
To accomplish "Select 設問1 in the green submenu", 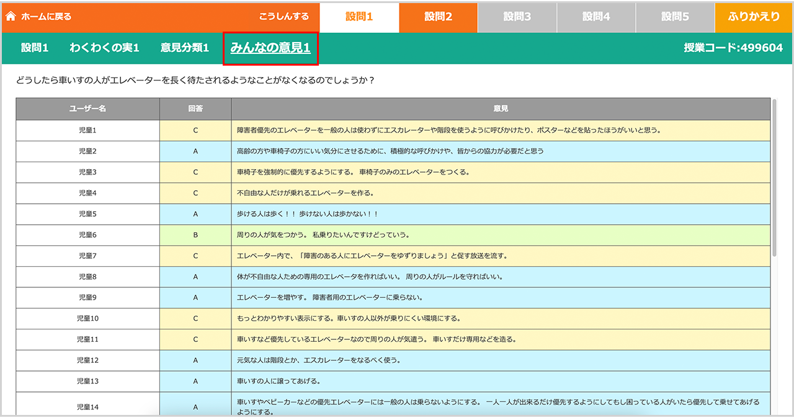I will pos(35,48).
